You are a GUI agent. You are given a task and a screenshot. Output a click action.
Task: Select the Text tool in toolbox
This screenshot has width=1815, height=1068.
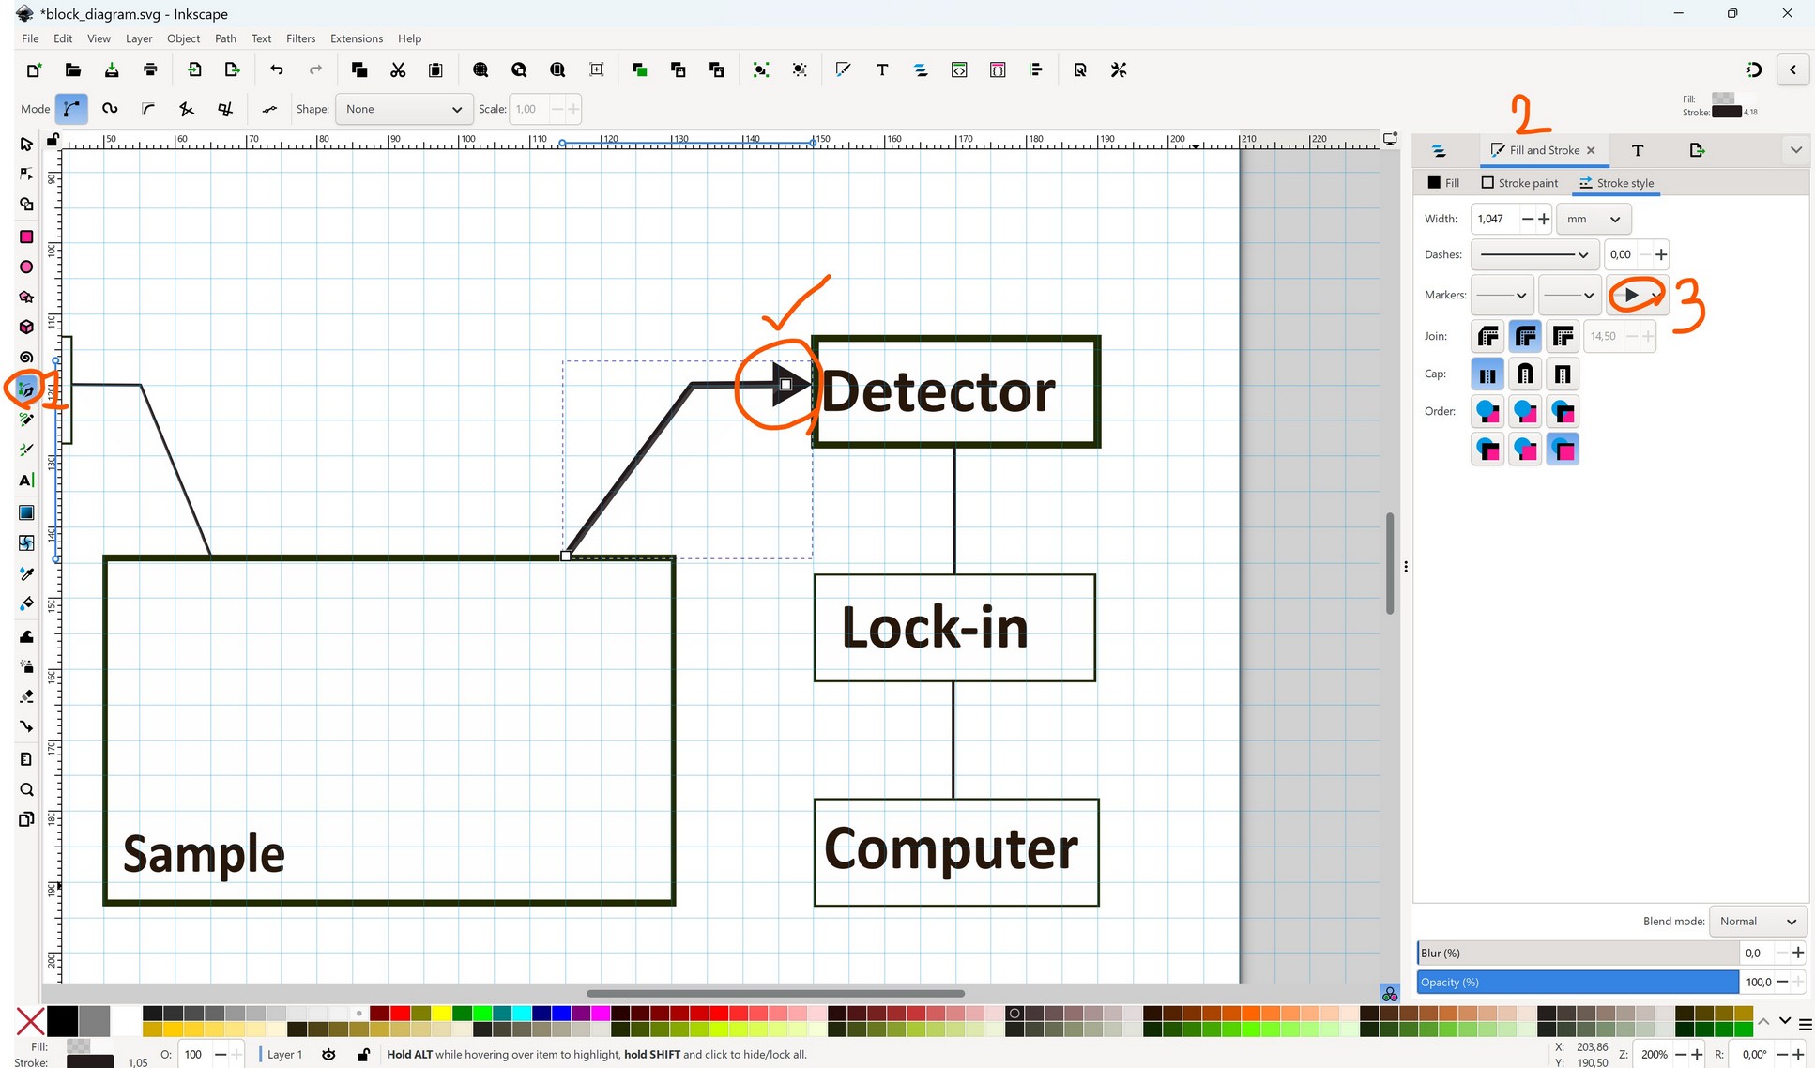pos(26,481)
